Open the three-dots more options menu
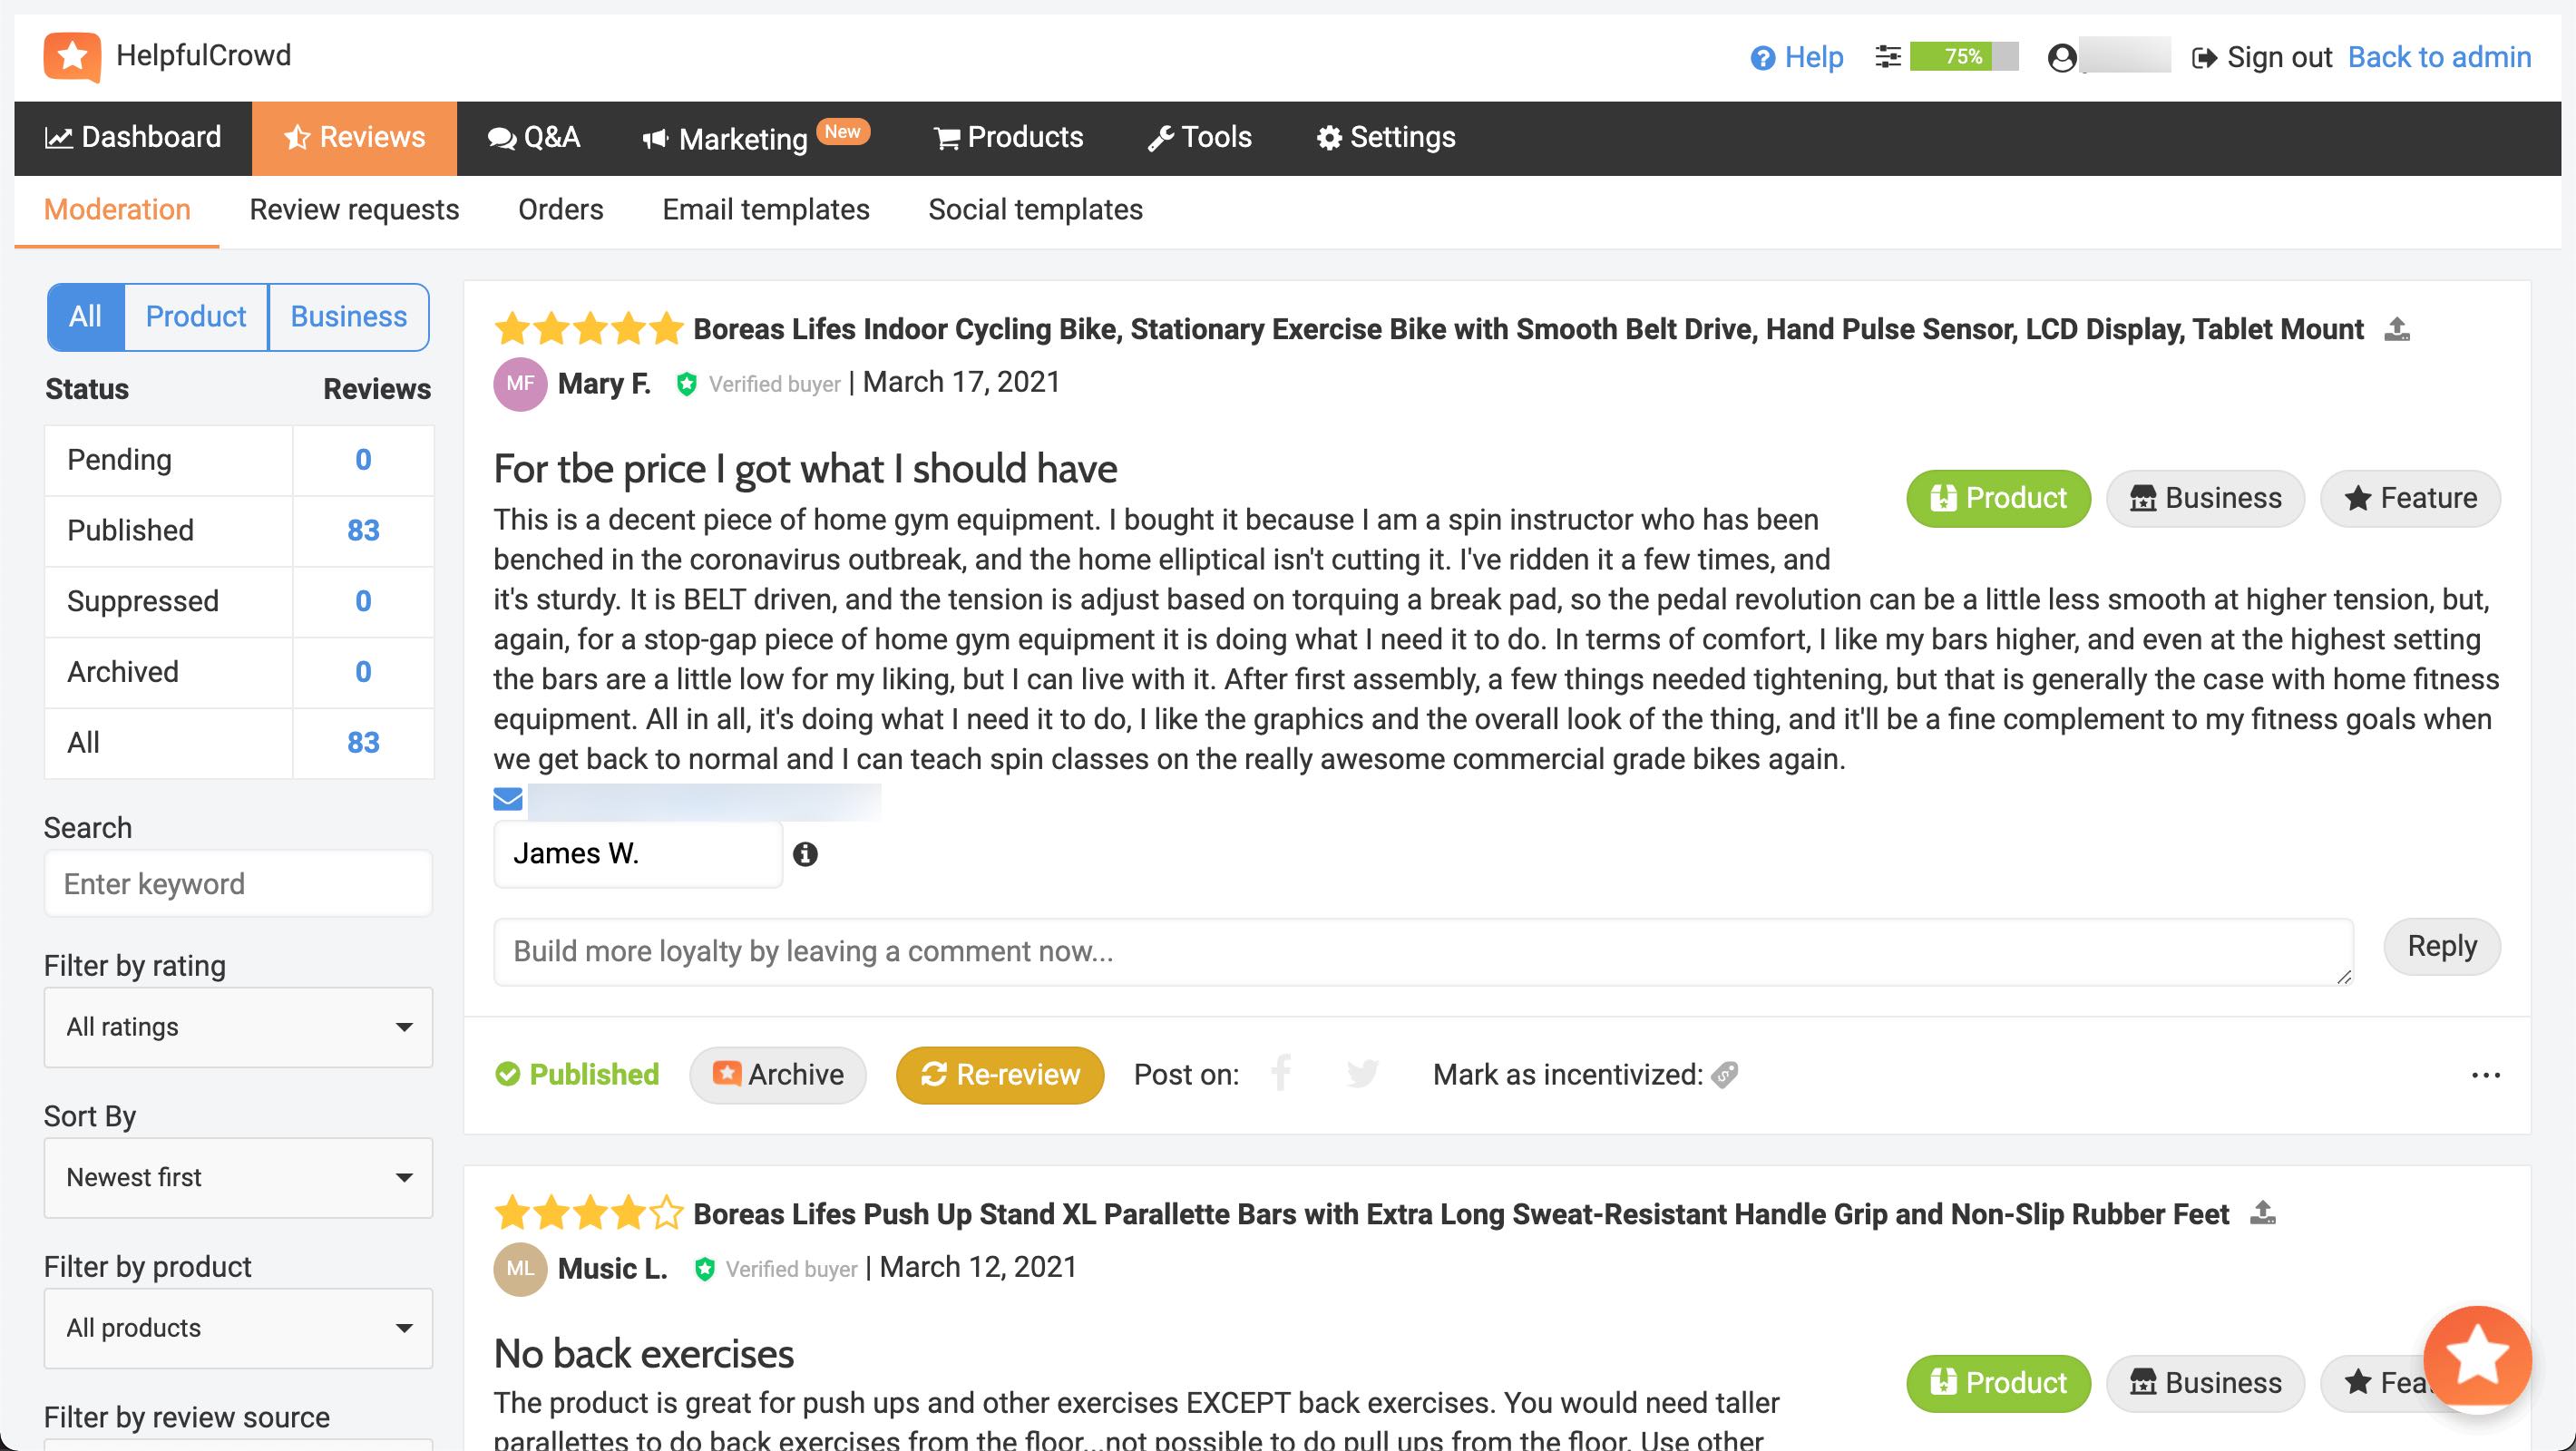Viewport: 2576px width, 1451px height. pyautogui.click(x=2485, y=1075)
